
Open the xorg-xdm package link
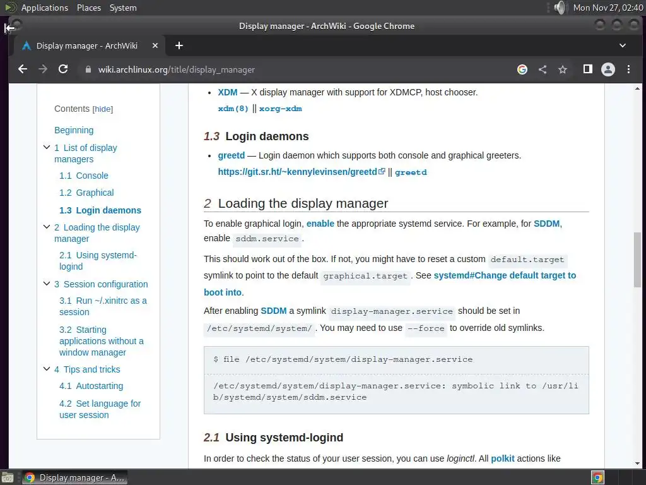coord(280,109)
